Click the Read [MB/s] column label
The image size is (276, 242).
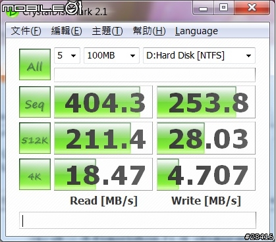(x=103, y=201)
